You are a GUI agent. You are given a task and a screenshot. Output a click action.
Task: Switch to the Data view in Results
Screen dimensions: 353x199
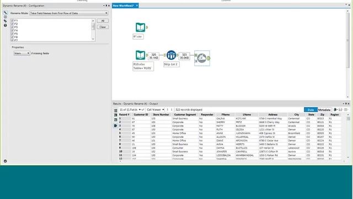[x=311, y=109]
